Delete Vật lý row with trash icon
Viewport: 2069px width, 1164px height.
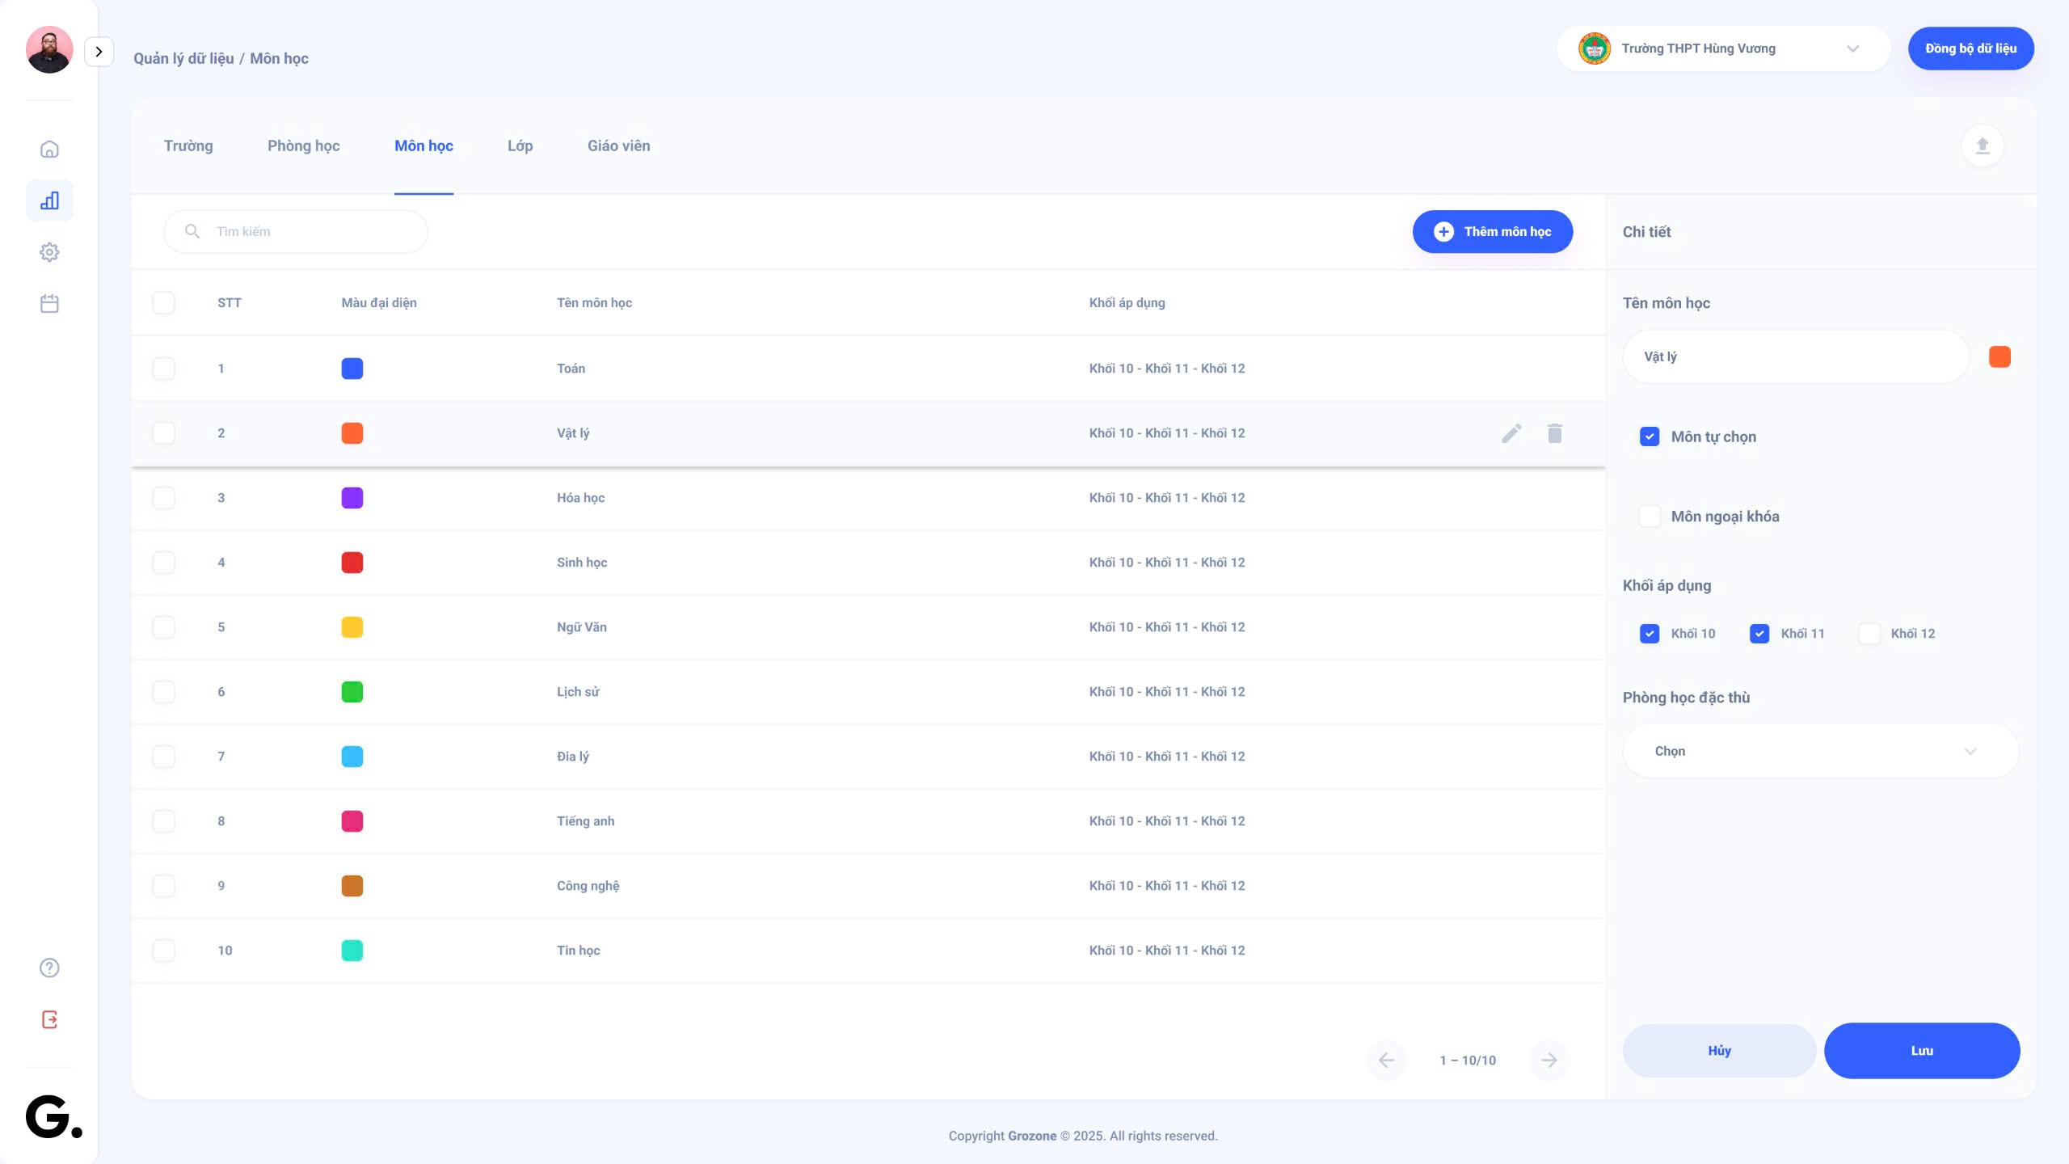[x=1554, y=433]
